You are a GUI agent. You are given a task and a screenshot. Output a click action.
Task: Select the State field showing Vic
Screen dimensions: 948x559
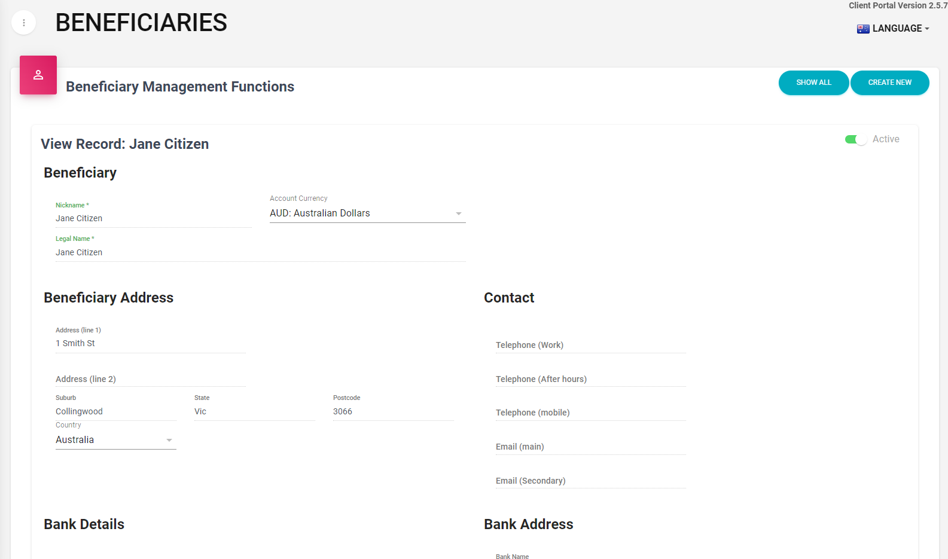click(254, 412)
